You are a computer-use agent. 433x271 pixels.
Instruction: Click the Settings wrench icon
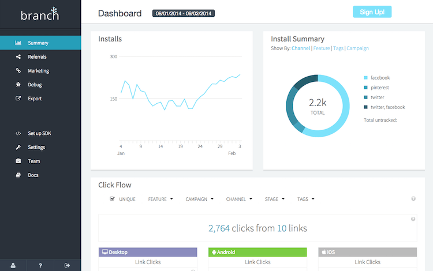18,147
